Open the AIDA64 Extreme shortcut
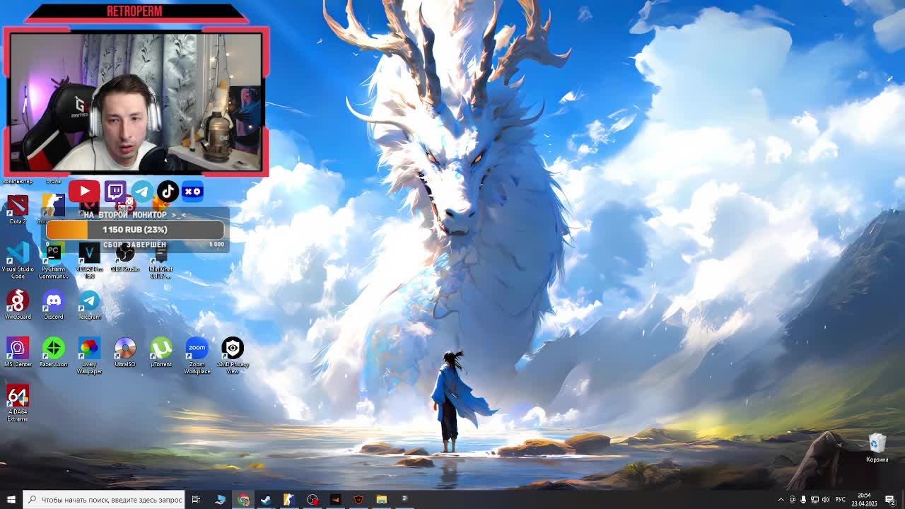This screenshot has width=905, height=509. pos(18,404)
